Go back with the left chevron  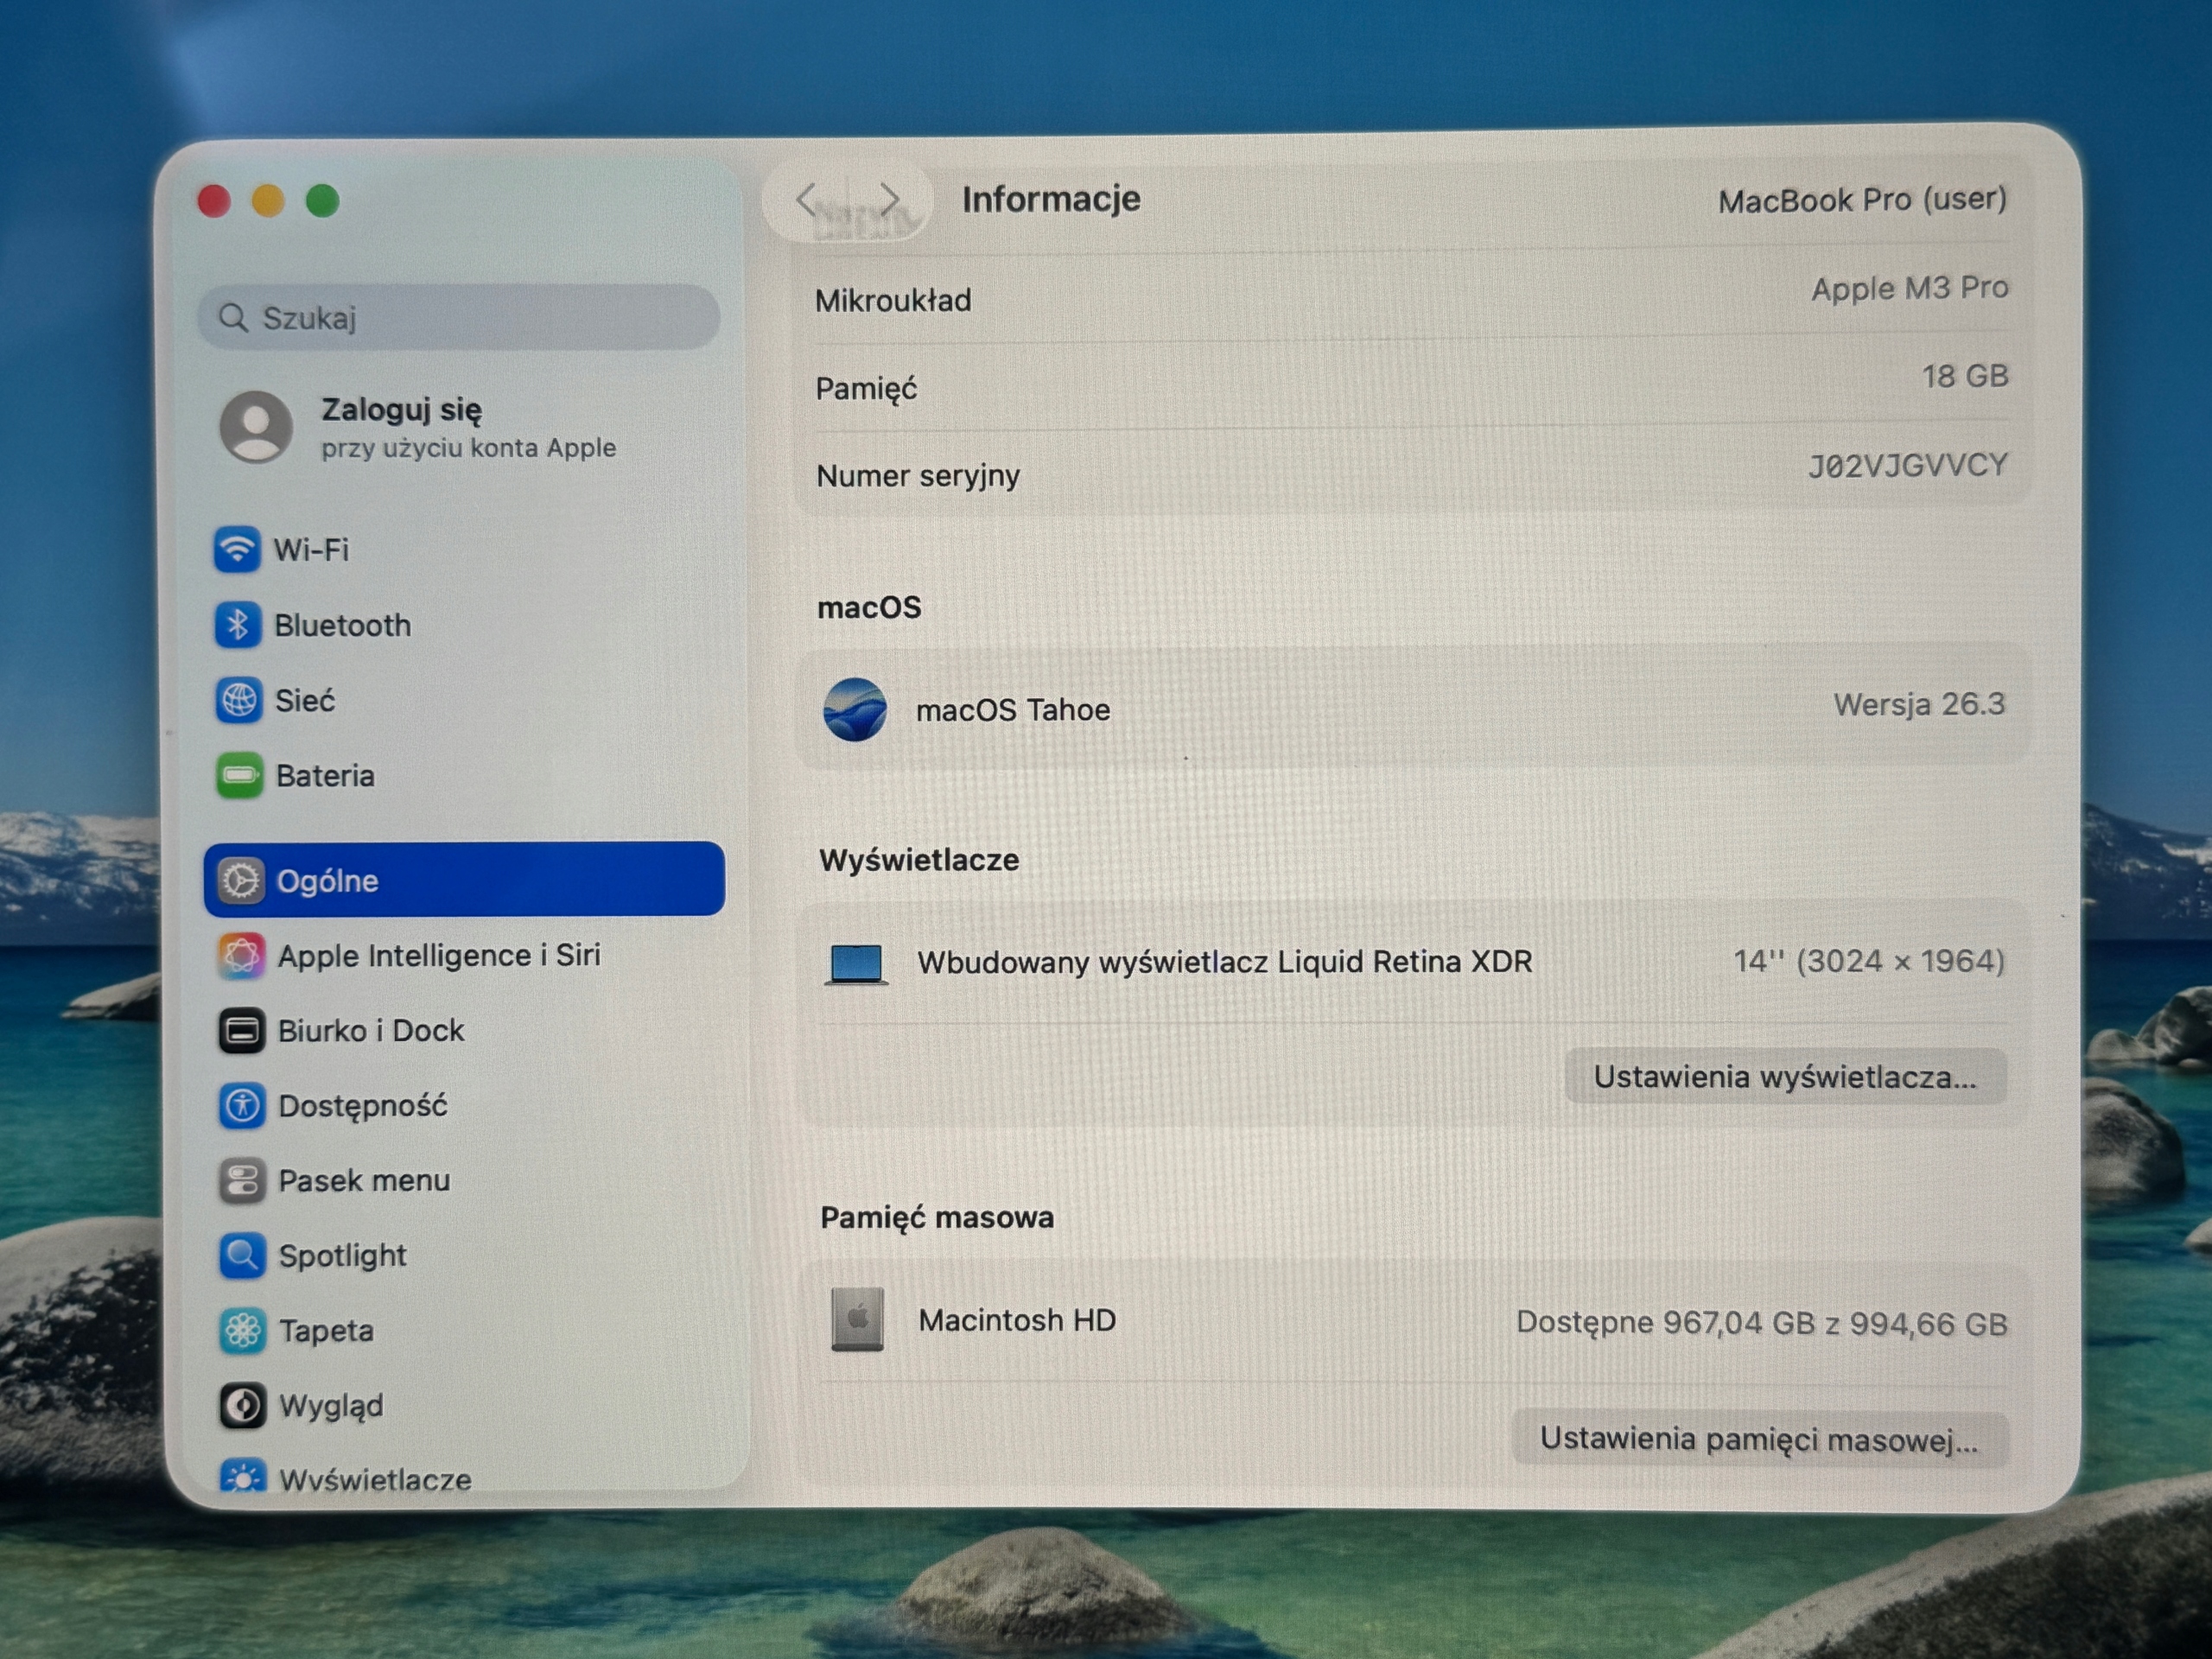point(807,199)
